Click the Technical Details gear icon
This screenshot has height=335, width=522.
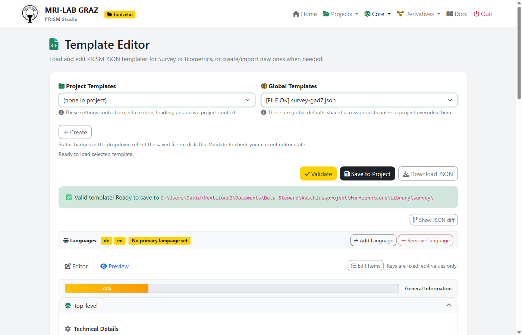(x=68, y=329)
